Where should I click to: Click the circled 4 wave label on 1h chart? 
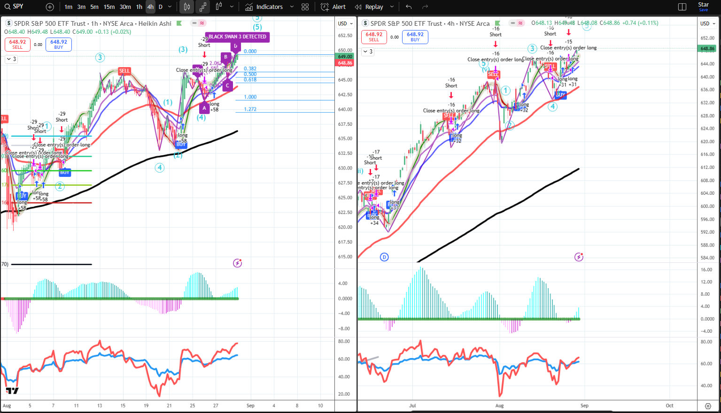click(160, 168)
